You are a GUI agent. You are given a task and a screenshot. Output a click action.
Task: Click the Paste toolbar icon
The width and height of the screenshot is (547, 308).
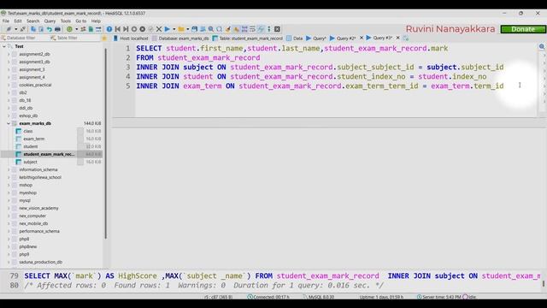tap(41, 29)
